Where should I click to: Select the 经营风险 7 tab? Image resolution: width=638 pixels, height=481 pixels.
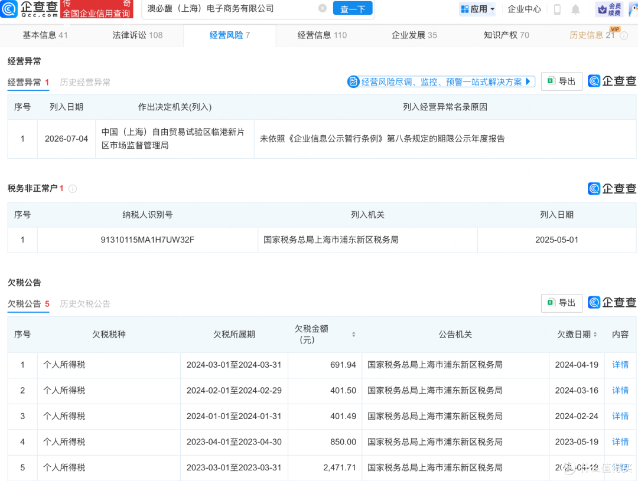point(229,35)
